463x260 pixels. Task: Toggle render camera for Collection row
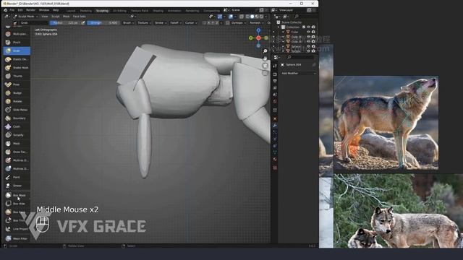click(313, 27)
